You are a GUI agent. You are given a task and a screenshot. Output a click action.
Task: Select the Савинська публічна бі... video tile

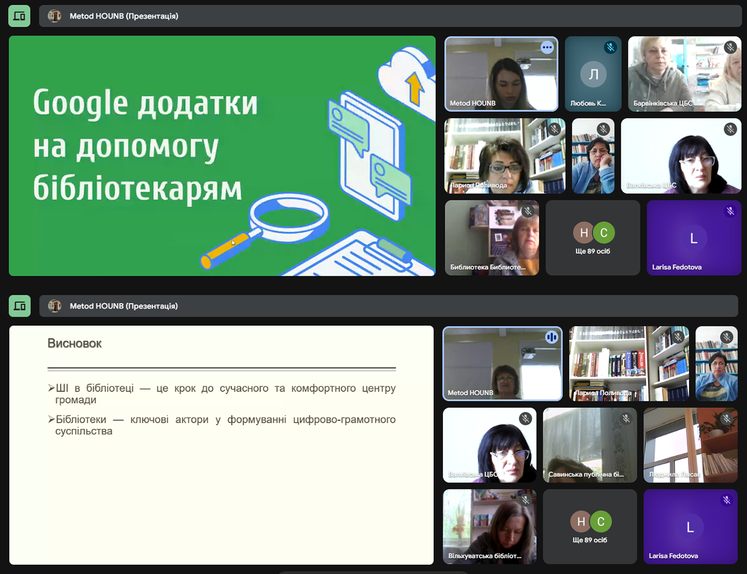coord(590,445)
